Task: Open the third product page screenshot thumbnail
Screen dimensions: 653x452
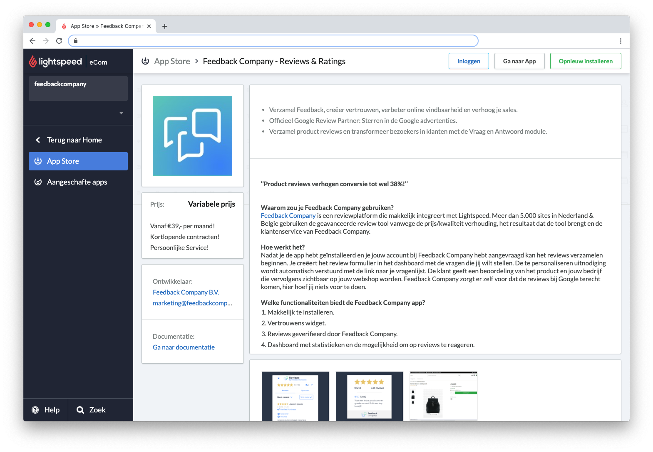Action: coord(443,396)
